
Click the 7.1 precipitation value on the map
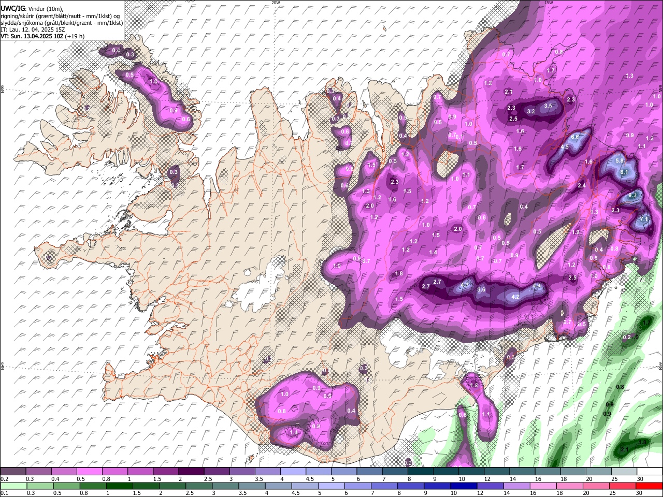pyautogui.click(x=644, y=220)
